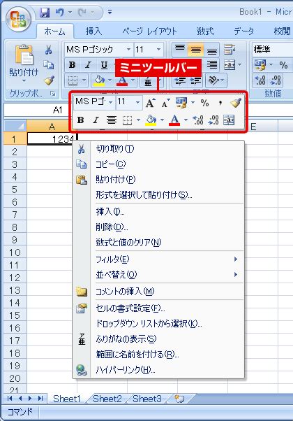Viewport: 293px width, 421px height.
Task: Click the Save icon in Quick Access Toolbar
Action: click(x=45, y=13)
